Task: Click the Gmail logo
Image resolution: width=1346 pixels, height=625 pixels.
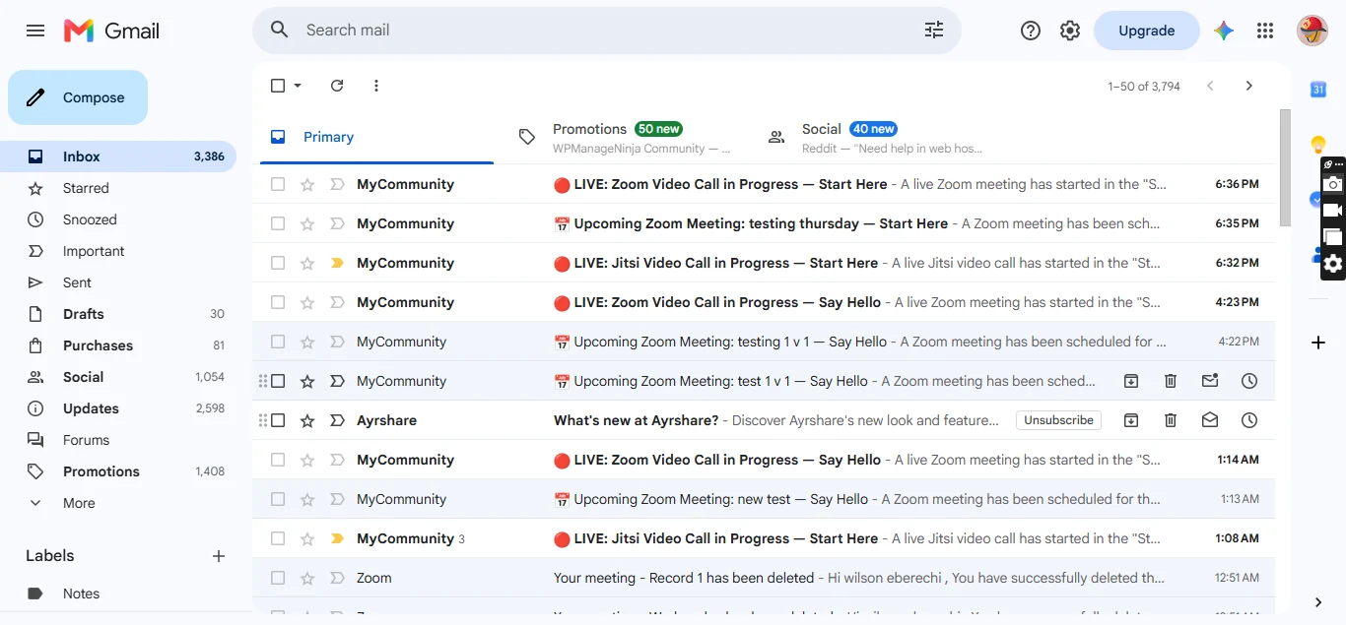Action: coord(111,31)
